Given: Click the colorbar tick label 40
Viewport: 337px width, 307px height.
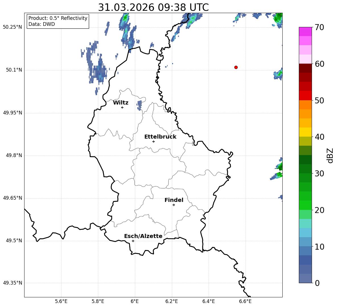Looking at the screenshot, I should click(320, 137).
